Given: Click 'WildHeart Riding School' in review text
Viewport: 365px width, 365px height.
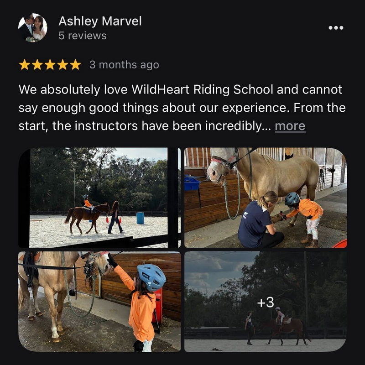Looking at the screenshot, I should (x=202, y=89).
